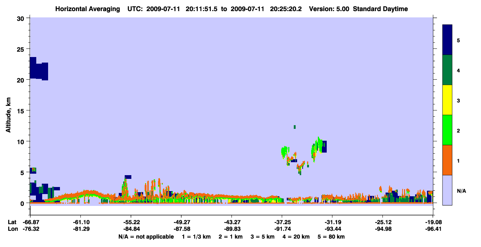This screenshot has width=481, height=247.
Task: Click the longitude label -84.84
Action: click(x=131, y=229)
